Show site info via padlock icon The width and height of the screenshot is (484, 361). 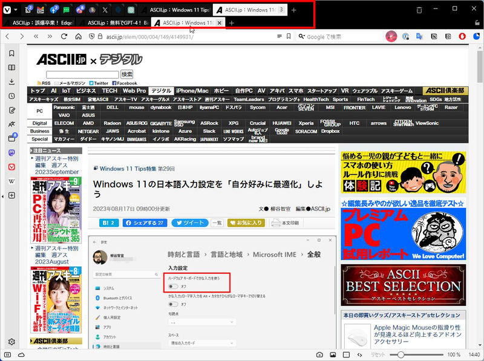100,36
